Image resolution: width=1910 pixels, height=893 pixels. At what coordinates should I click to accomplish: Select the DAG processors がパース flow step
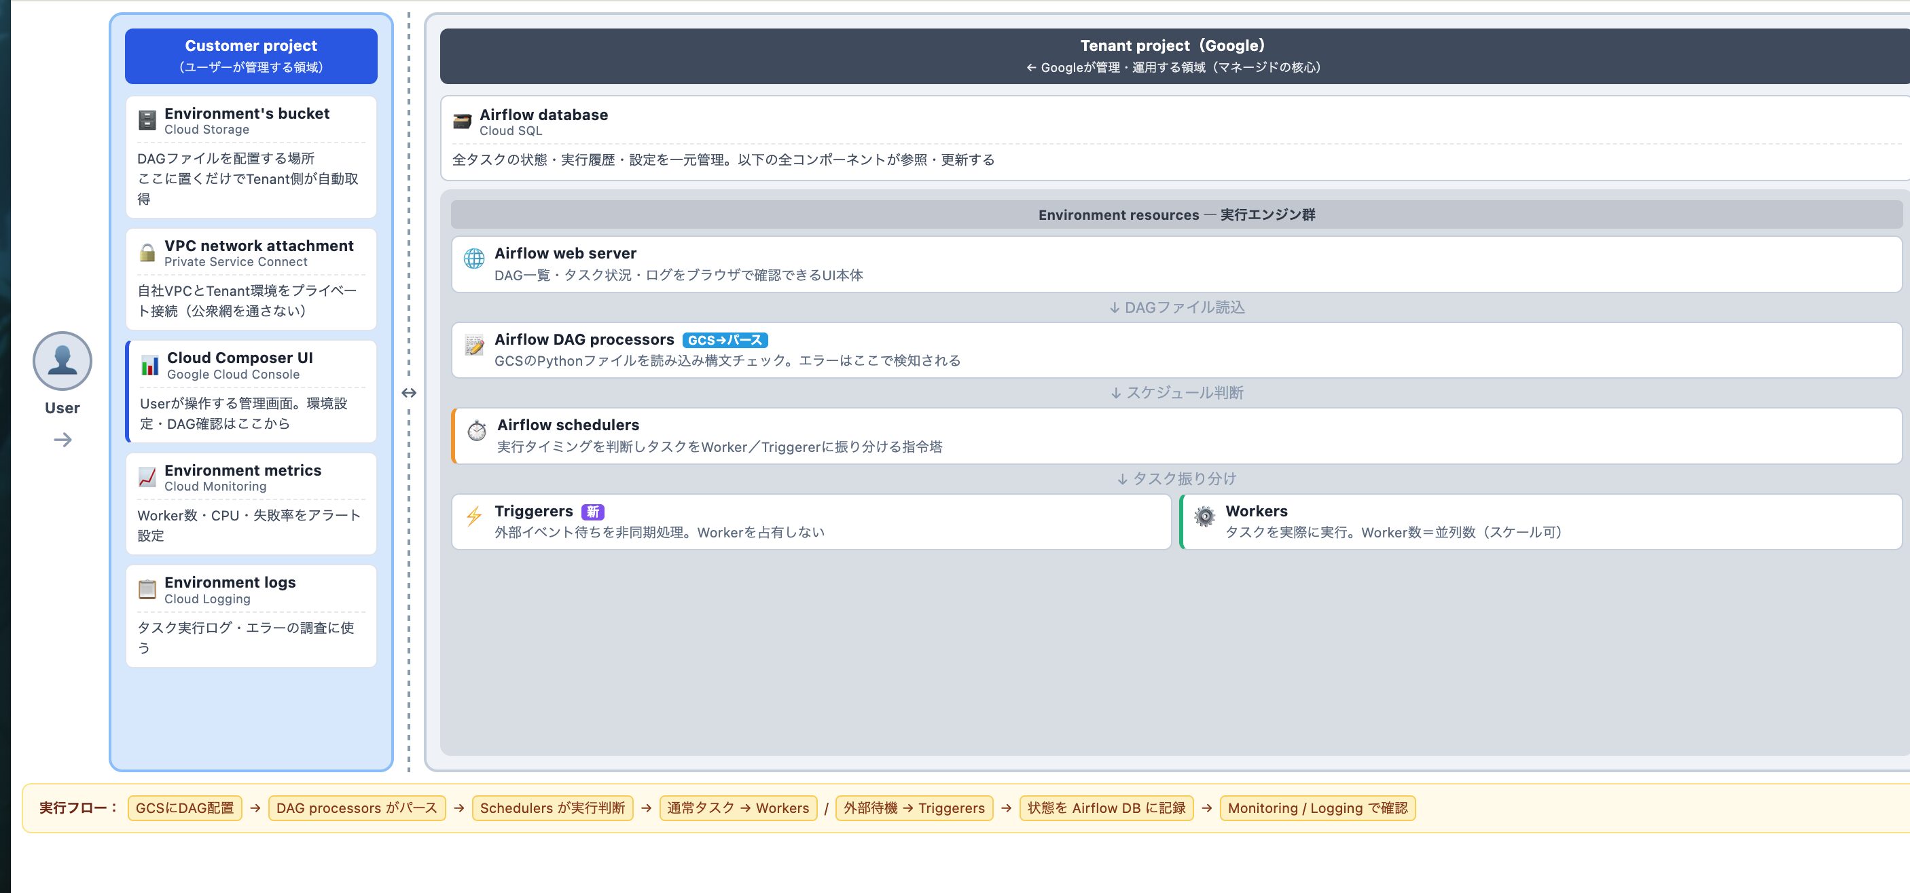pyautogui.click(x=357, y=808)
